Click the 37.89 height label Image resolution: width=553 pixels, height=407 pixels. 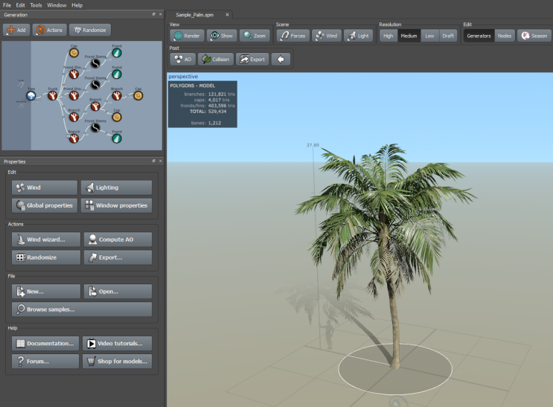[x=313, y=145]
